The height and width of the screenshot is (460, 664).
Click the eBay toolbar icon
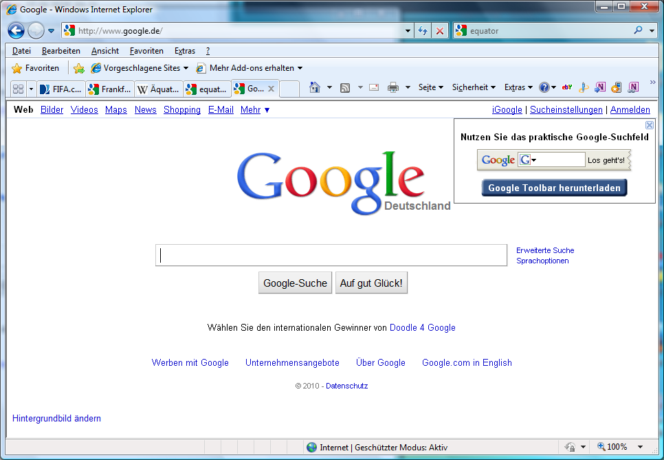point(567,87)
